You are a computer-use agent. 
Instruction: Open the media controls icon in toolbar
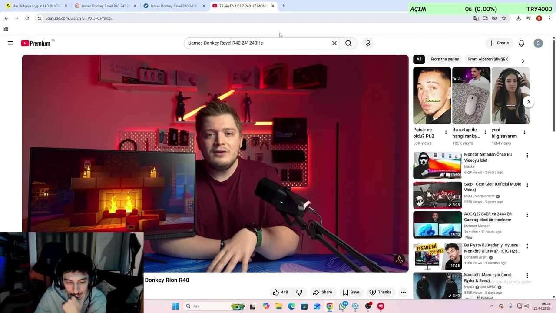[x=529, y=18]
